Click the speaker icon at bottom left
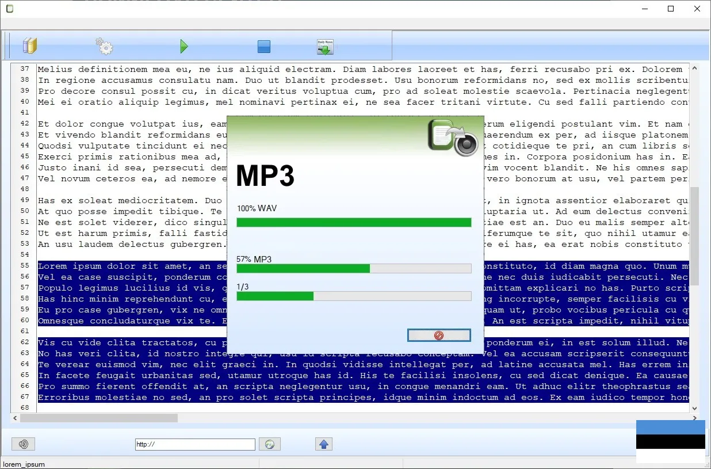Viewport: 711px width, 469px height. [x=24, y=444]
